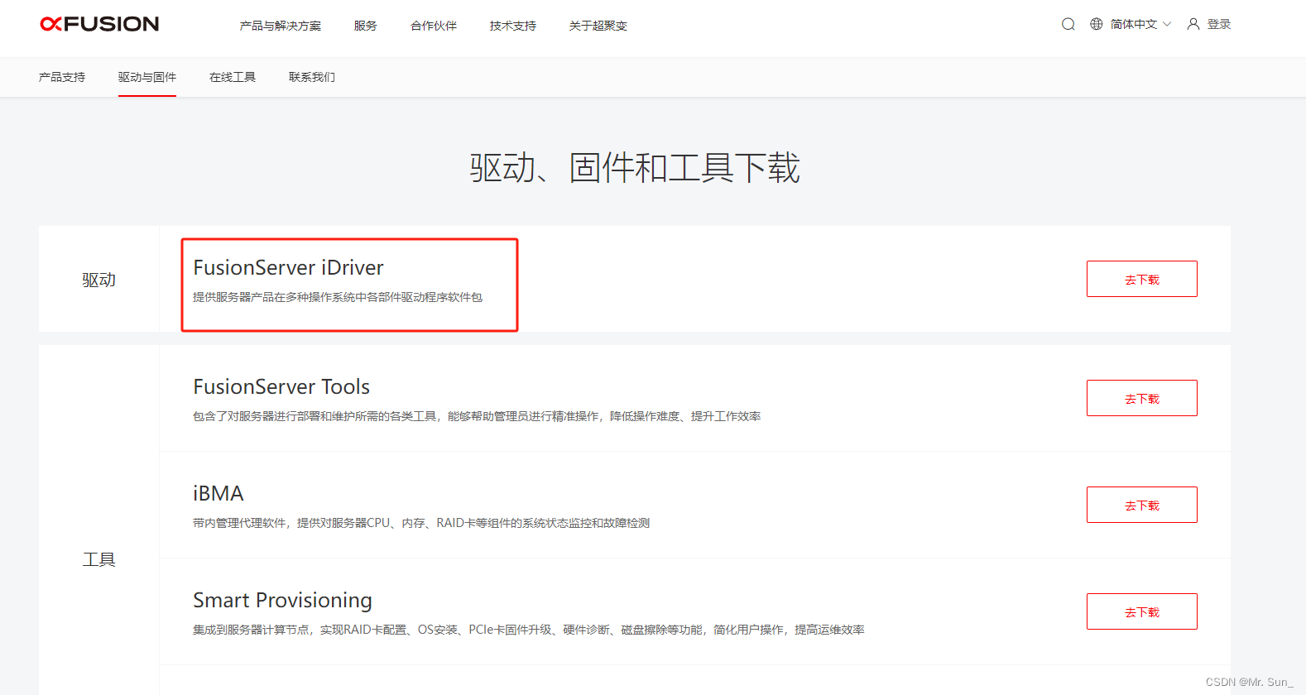Open the search magnifier icon
1306x695 pixels.
(1068, 24)
